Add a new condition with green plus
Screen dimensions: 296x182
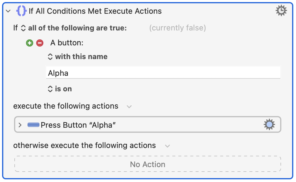pyautogui.click(x=30, y=43)
